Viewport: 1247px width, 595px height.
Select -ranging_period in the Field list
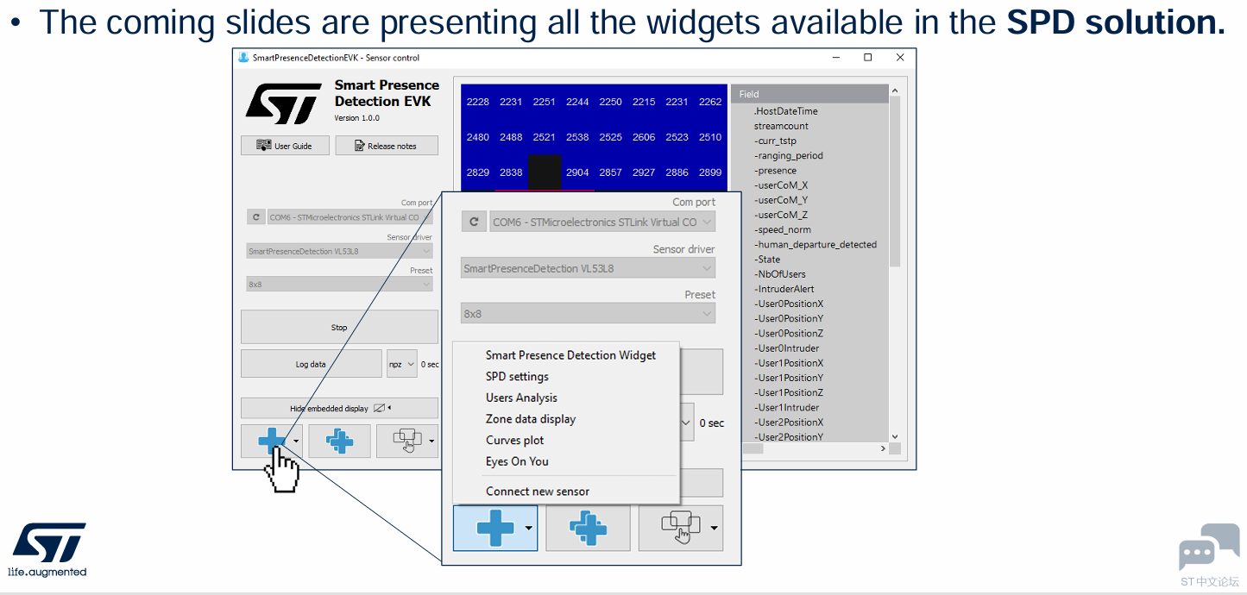tap(789, 156)
